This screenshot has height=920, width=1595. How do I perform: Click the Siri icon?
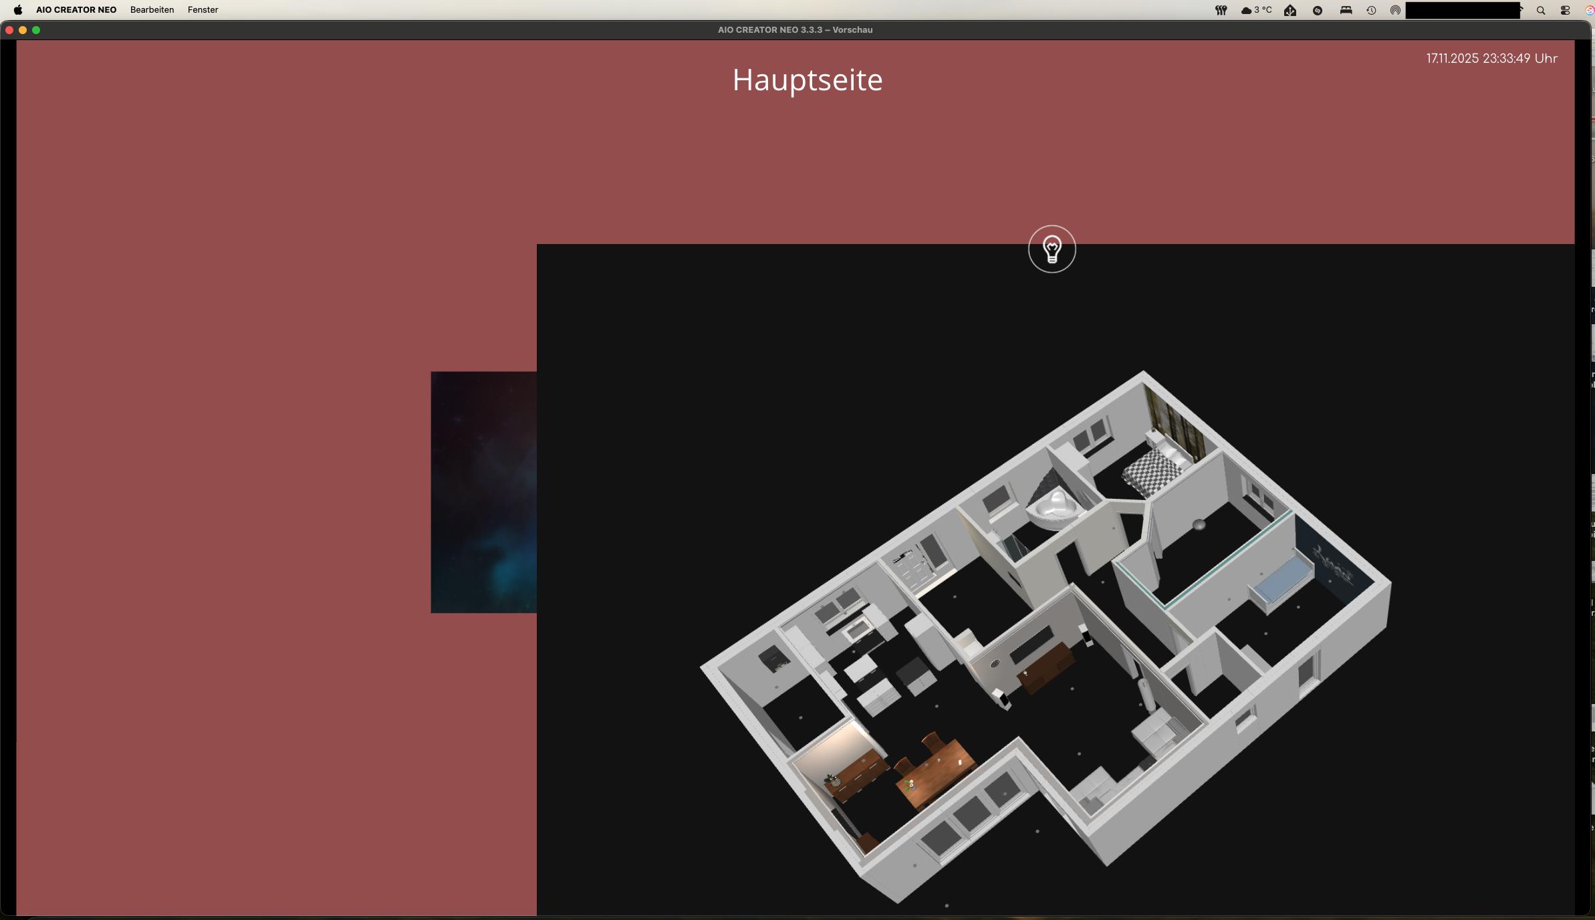1590,10
